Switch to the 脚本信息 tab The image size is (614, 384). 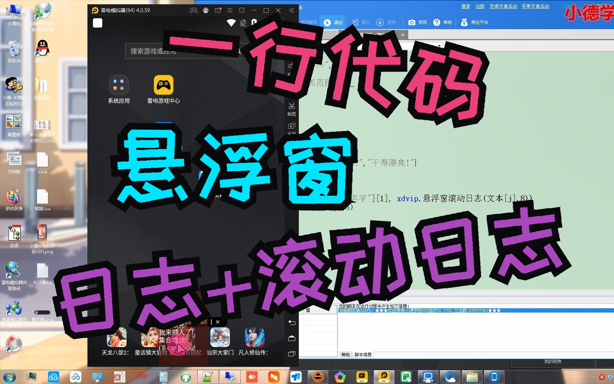[x=363, y=355]
